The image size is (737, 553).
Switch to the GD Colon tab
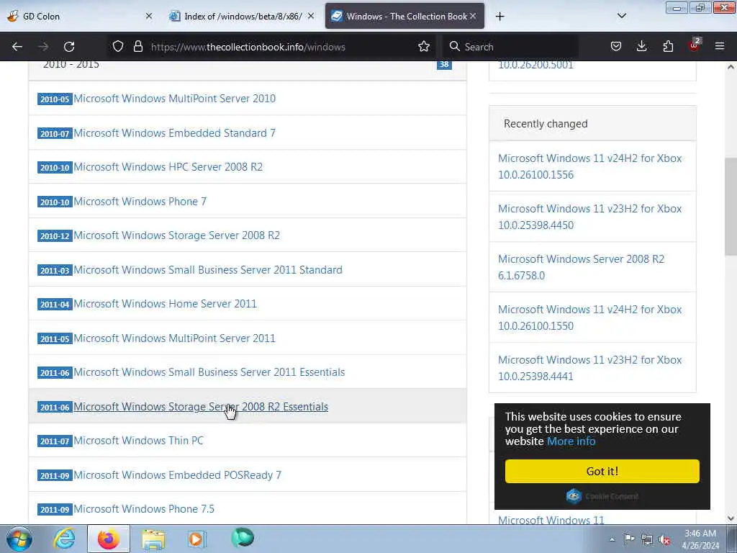coord(80,16)
